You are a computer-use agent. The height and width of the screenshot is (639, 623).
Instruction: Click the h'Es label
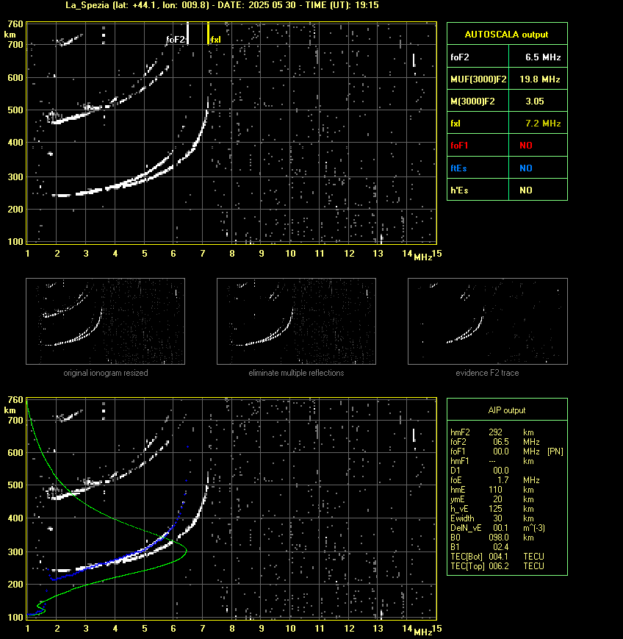[459, 190]
